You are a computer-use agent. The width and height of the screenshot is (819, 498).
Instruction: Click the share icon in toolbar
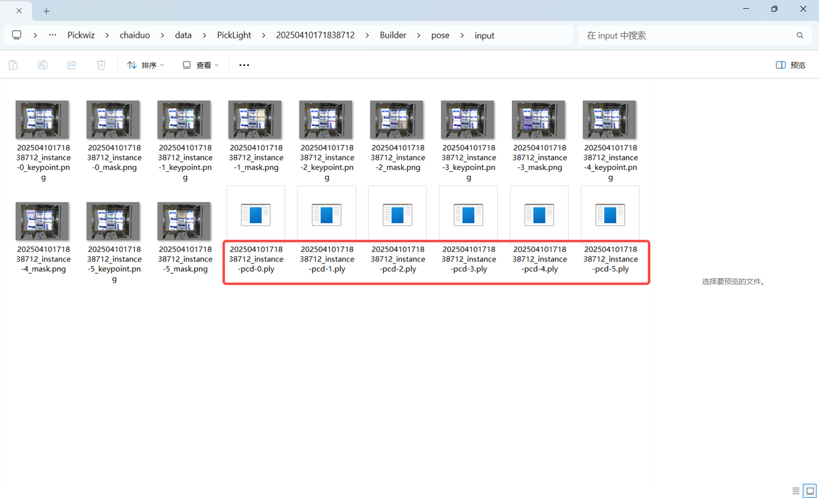coord(72,65)
